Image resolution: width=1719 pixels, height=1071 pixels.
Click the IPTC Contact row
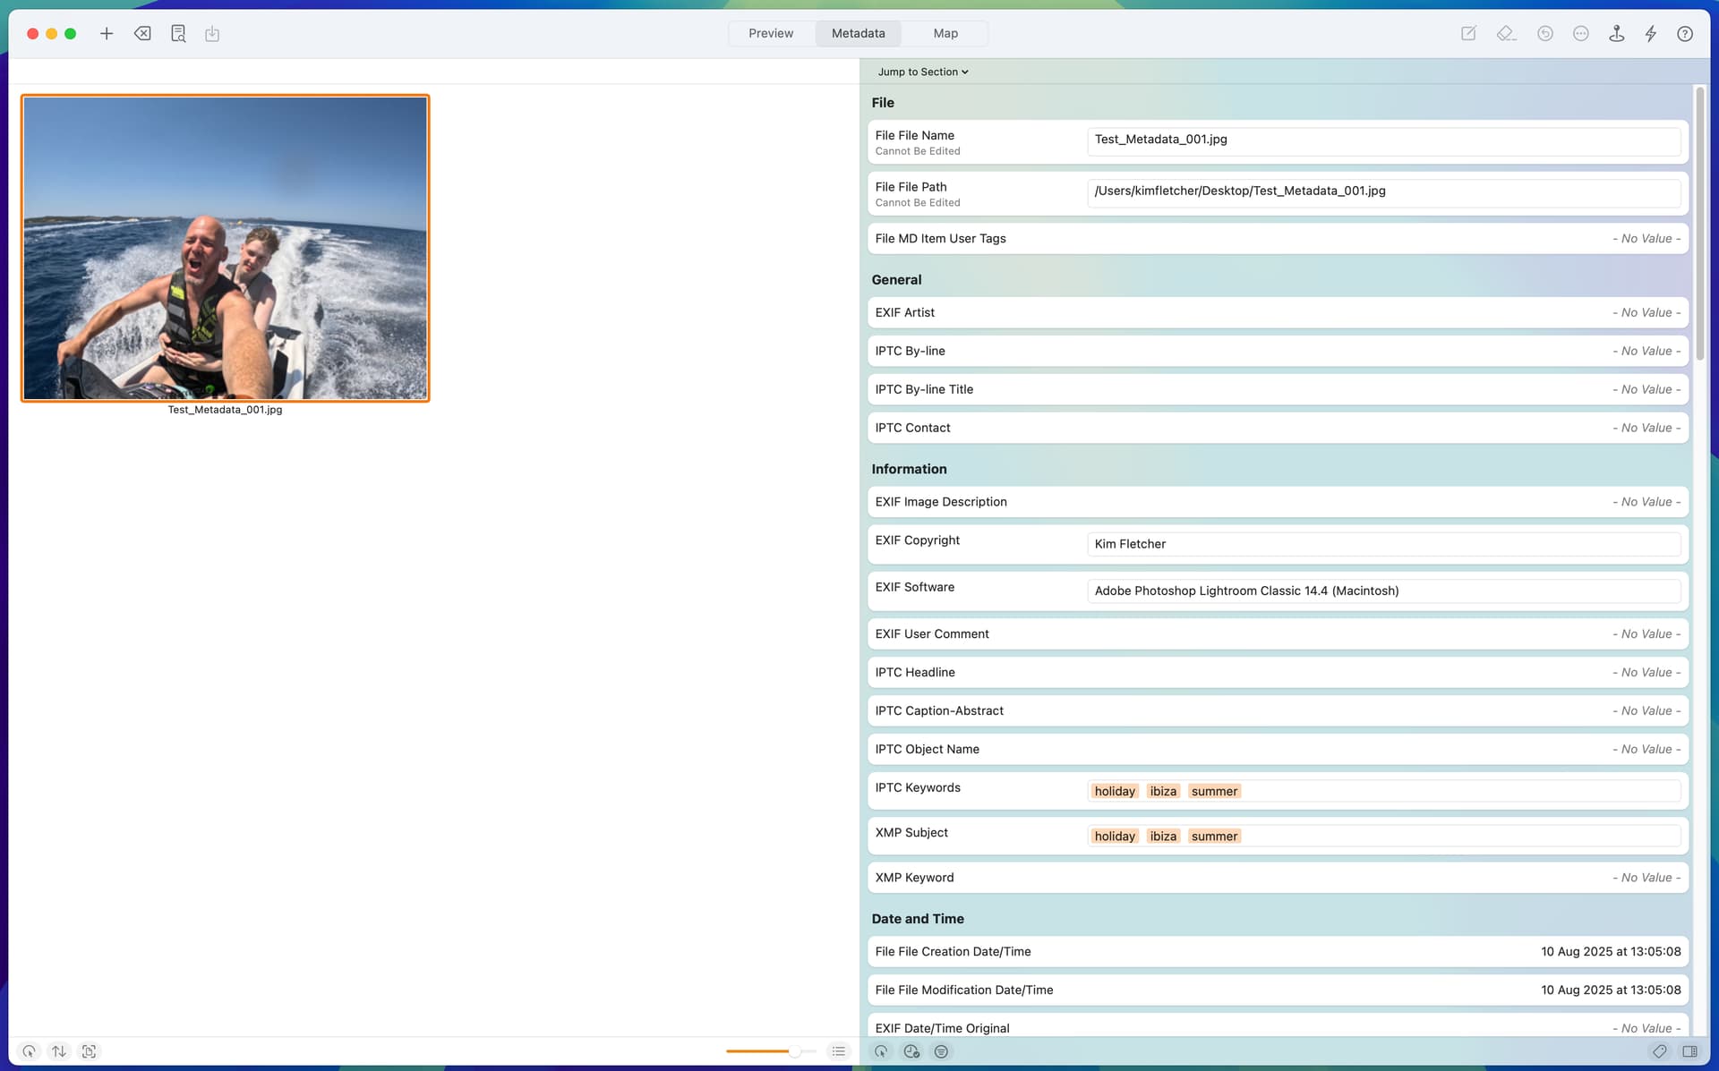click(x=1278, y=428)
